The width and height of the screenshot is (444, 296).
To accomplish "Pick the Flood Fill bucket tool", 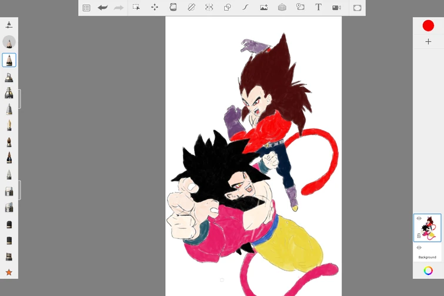I will click(173, 7).
